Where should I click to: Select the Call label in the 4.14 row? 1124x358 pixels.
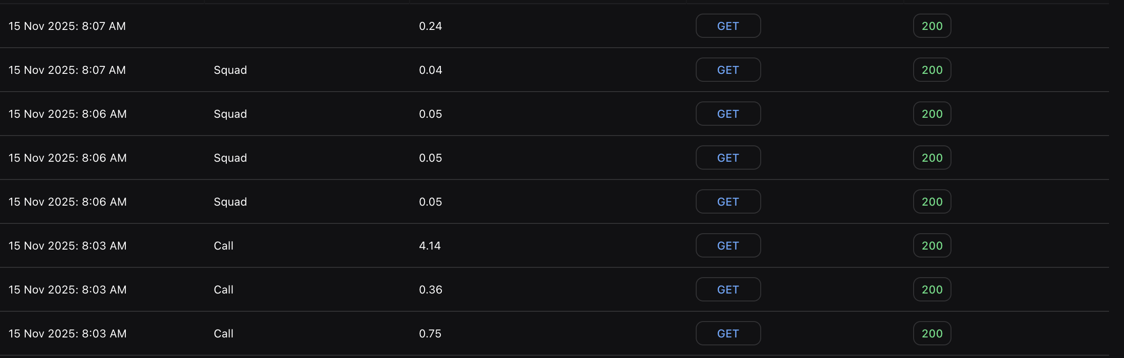[223, 246]
